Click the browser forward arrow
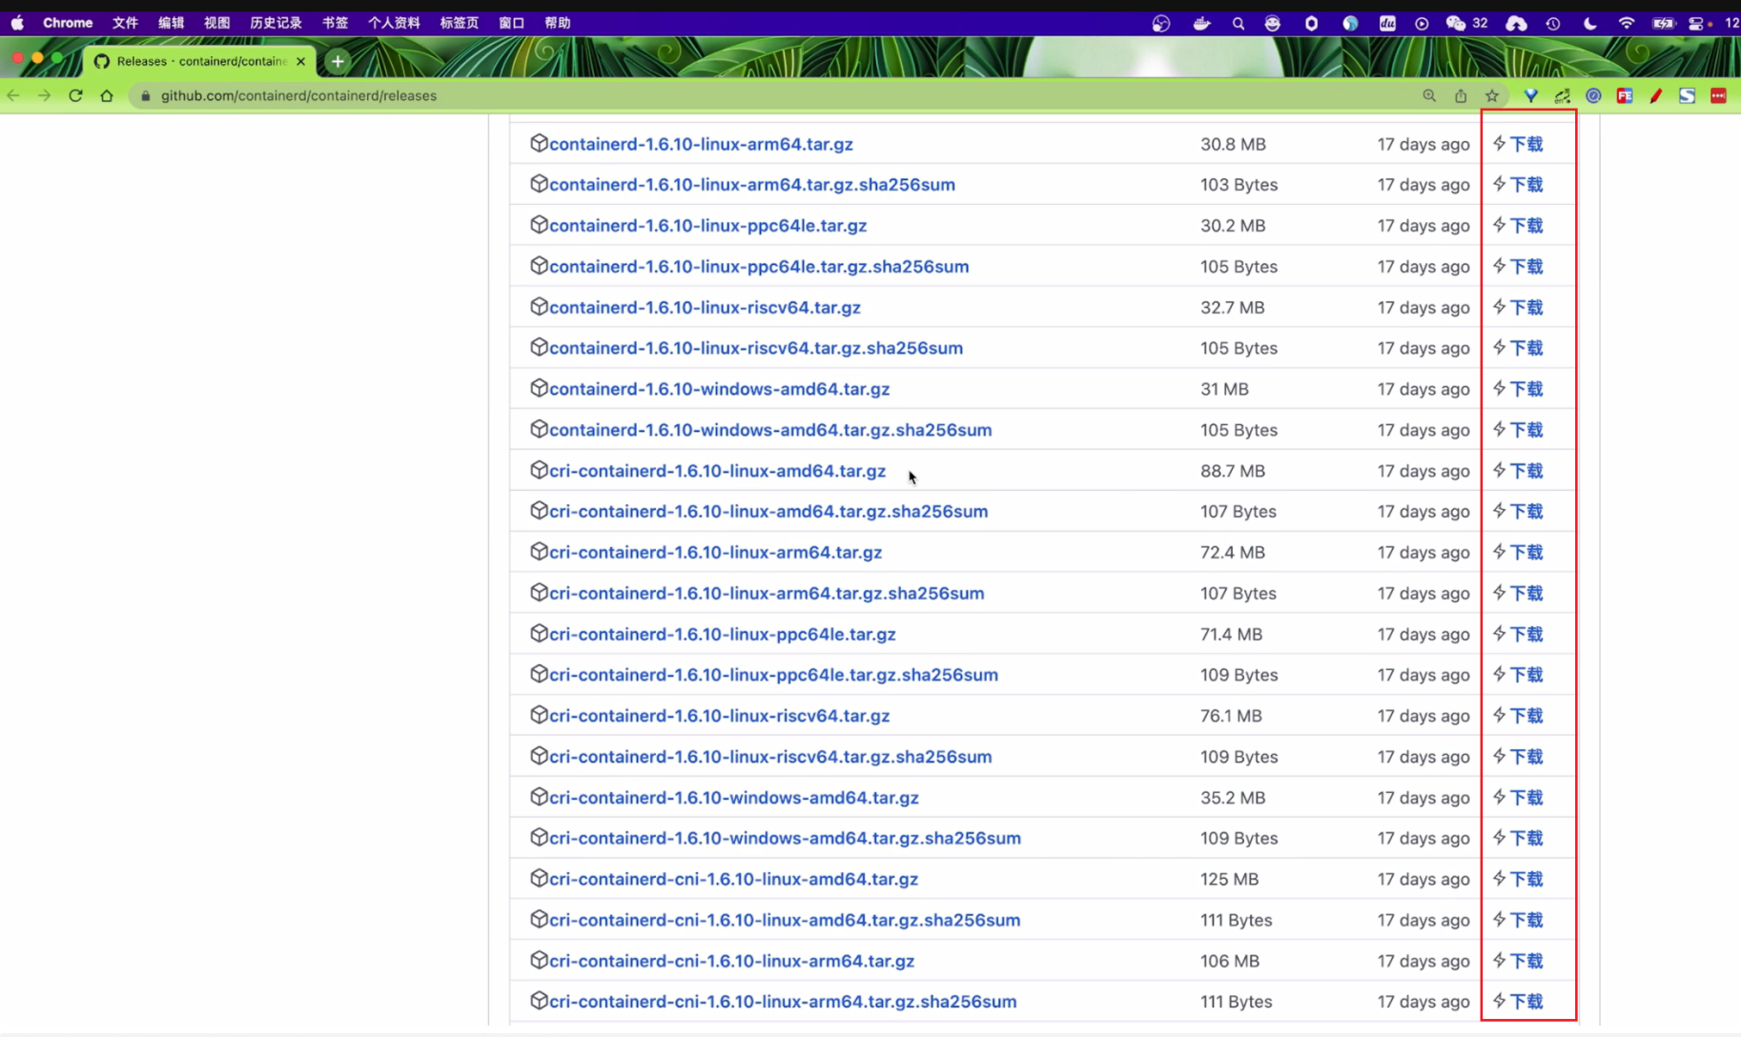The width and height of the screenshot is (1741, 1037). 44,95
